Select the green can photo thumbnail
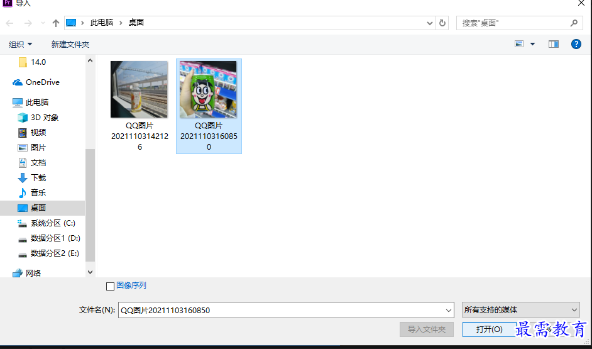This screenshot has height=349, width=592. coord(209,89)
